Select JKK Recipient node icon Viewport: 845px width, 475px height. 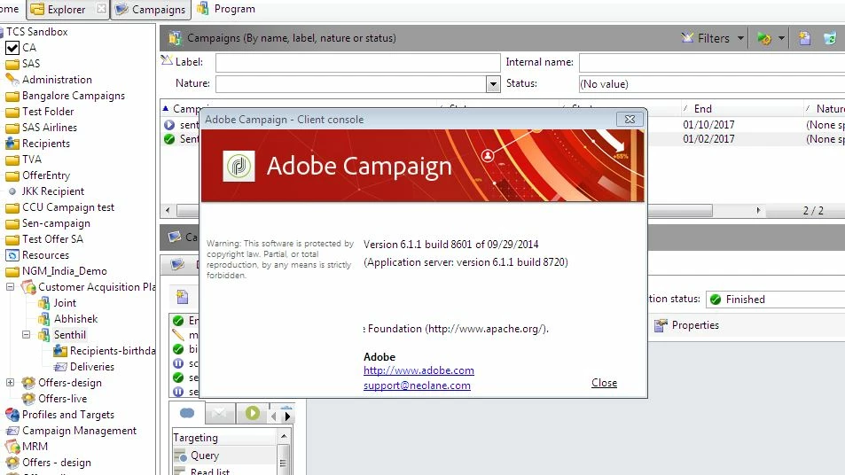[x=12, y=191]
